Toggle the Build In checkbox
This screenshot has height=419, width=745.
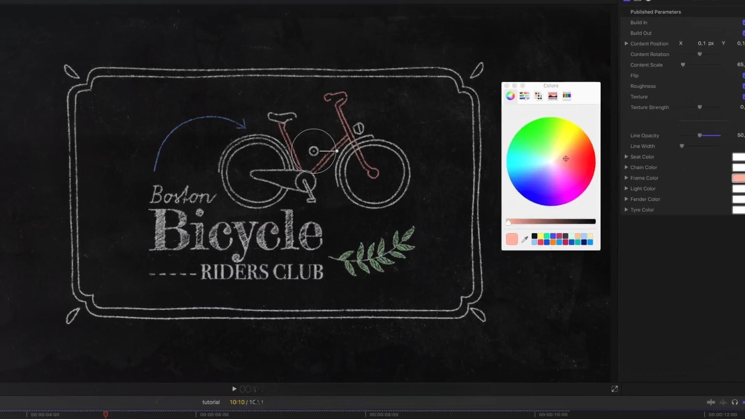point(743,23)
